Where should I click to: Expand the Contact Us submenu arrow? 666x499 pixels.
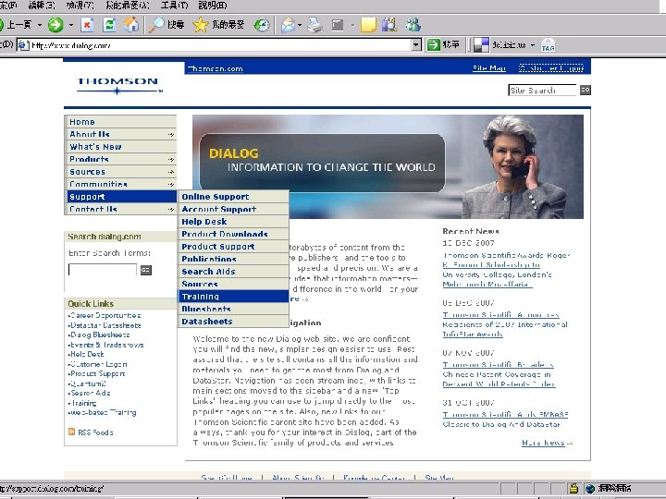[x=171, y=209]
